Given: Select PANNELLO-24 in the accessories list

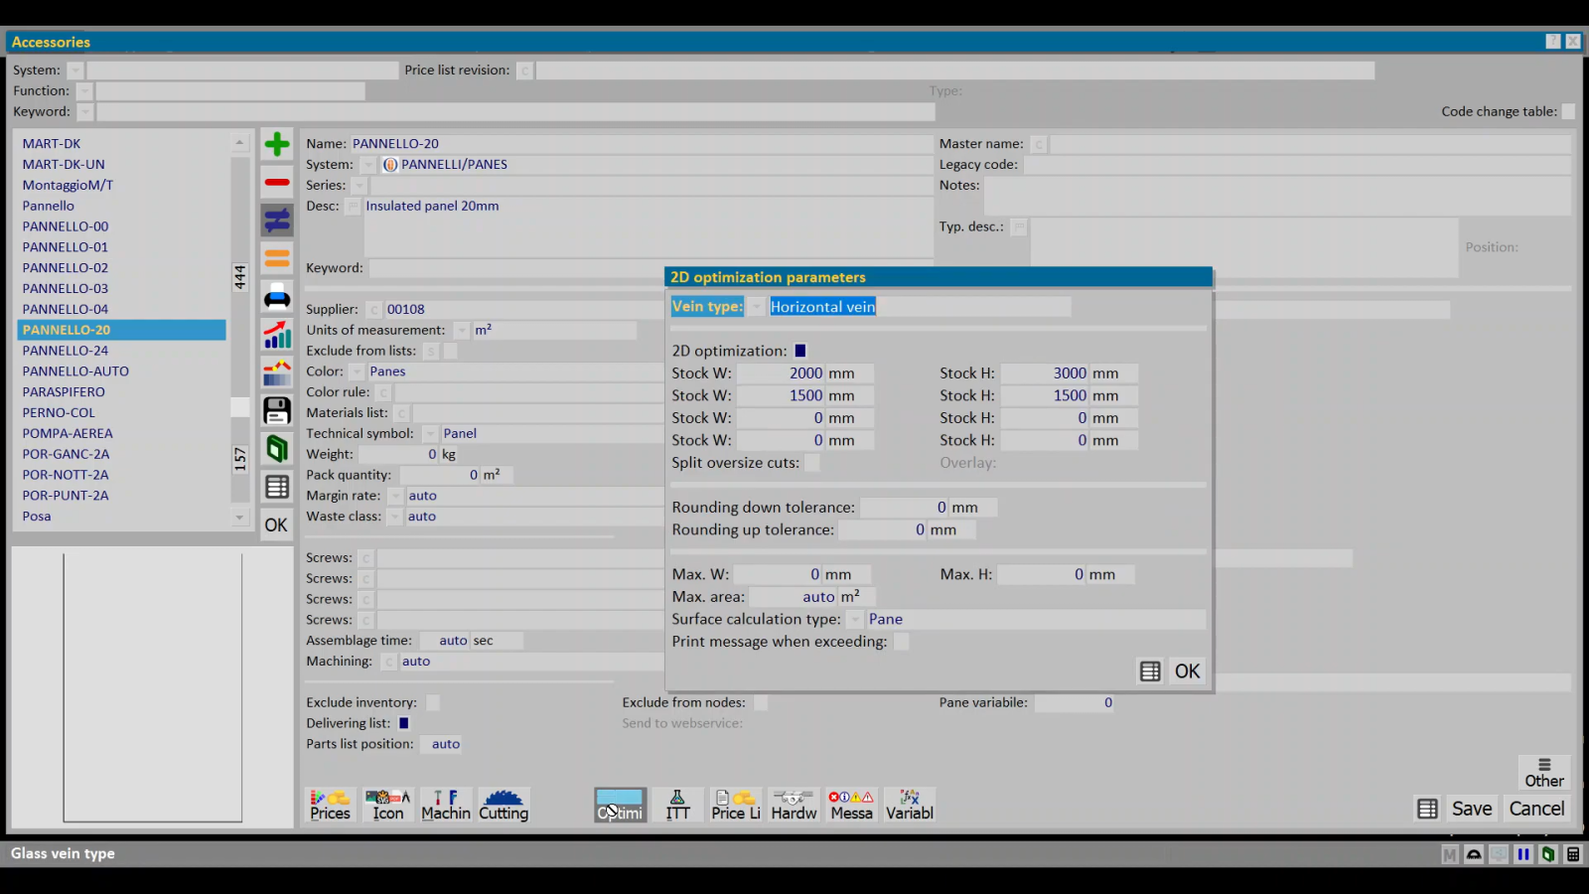Looking at the screenshot, I should coord(66,351).
